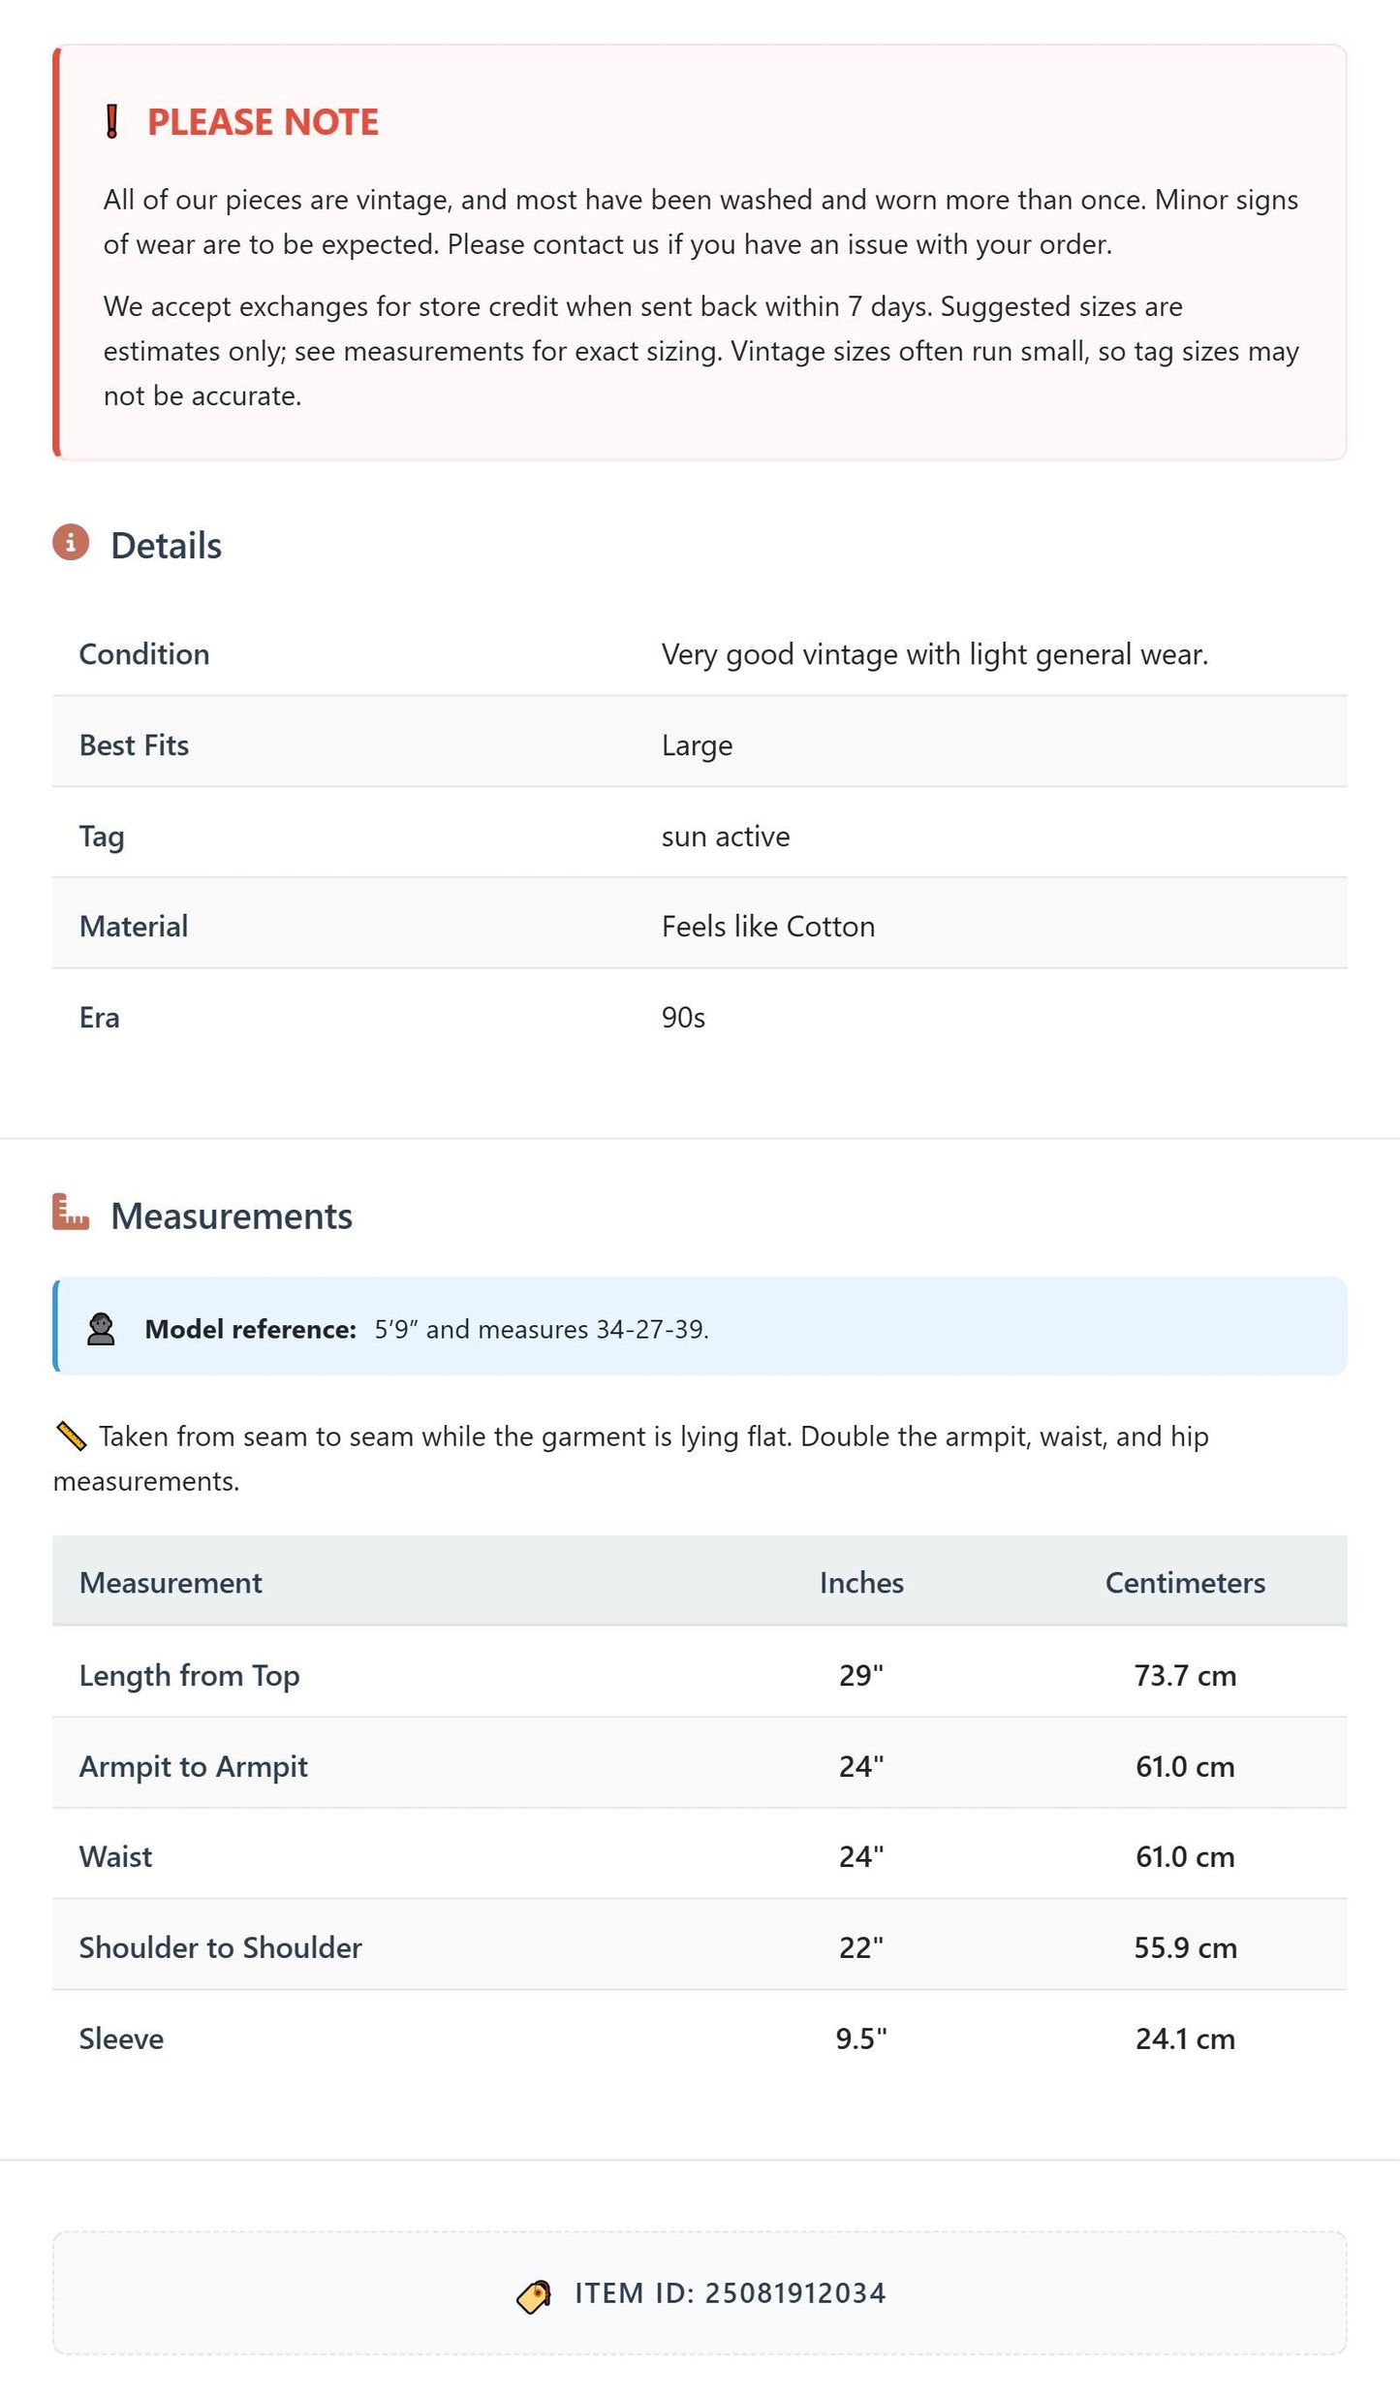The height and width of the screenshot is (2400, 1400).
Task: Click the price tag icon near Item ID
Action: click(x=534, y=2296)
